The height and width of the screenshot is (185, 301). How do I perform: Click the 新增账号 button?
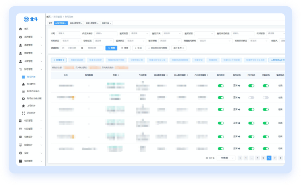coord(59,60)
